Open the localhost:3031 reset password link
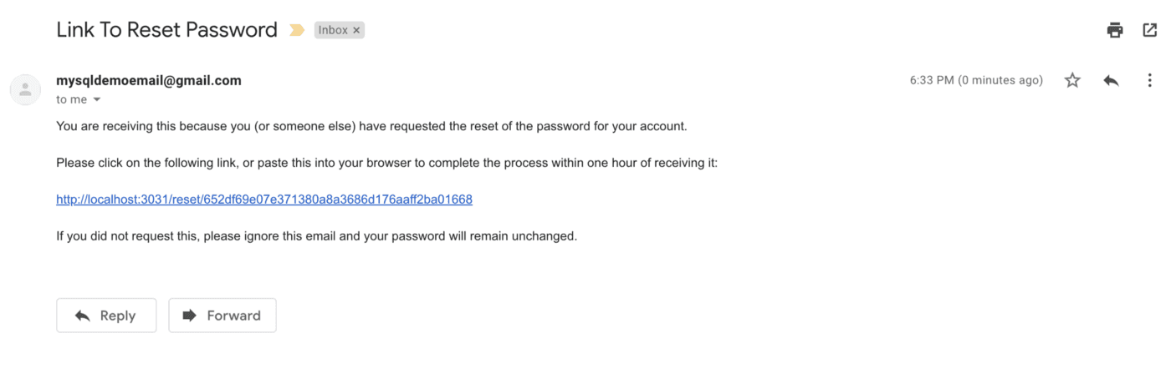Viewport: 1171px width, 374px height. pos(264,200)
